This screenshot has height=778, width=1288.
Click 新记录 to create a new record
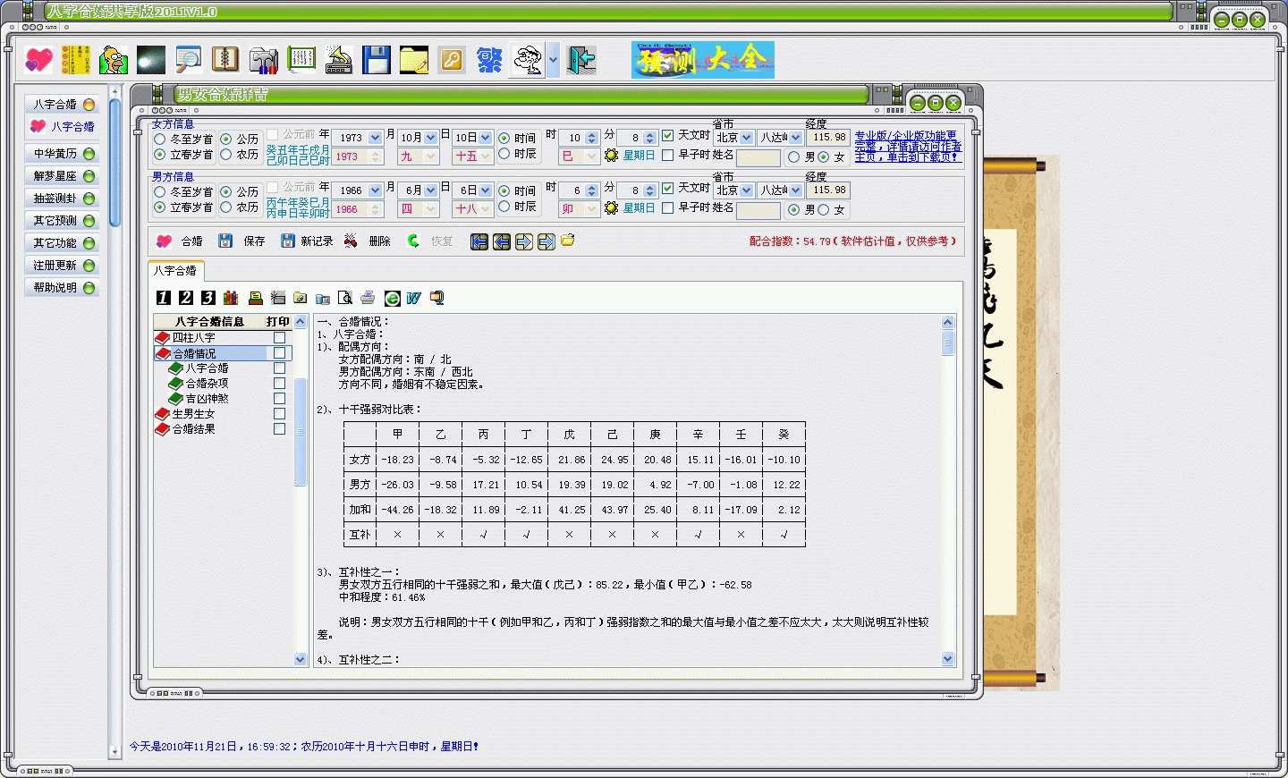(x=307, y=241)
